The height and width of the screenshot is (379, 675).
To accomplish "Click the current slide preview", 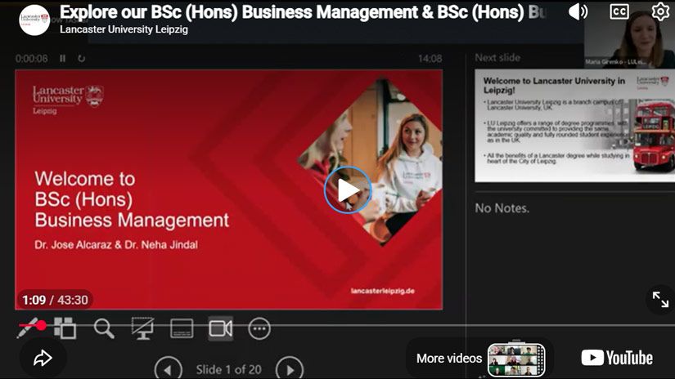I will point(228,189).
